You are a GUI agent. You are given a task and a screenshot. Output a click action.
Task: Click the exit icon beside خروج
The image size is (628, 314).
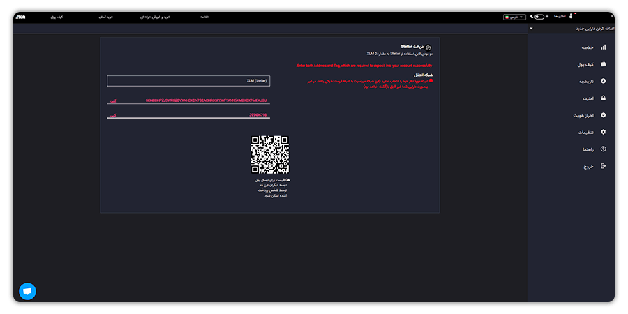[x=603, y=166]
